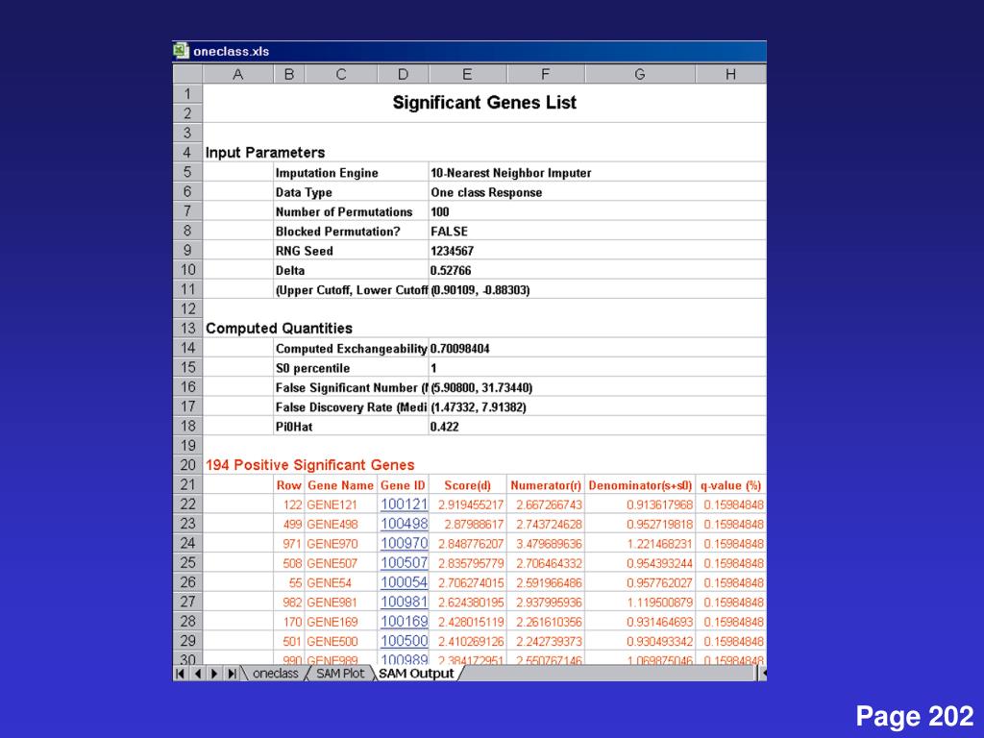
Task: Open gene ID link 100970
Action: pyautogui.click(x=405, y=543)
